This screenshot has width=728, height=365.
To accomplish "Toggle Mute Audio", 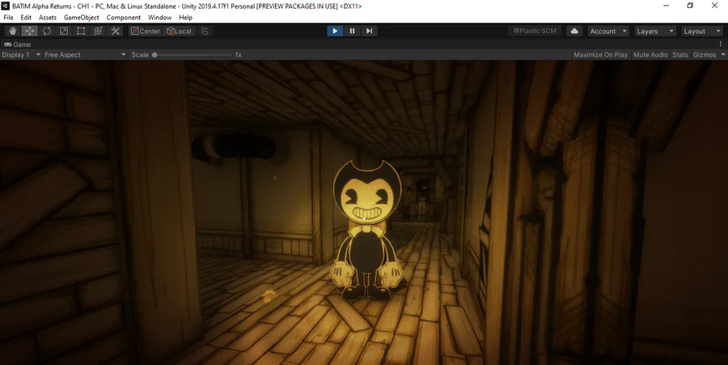I will (650, 55).
